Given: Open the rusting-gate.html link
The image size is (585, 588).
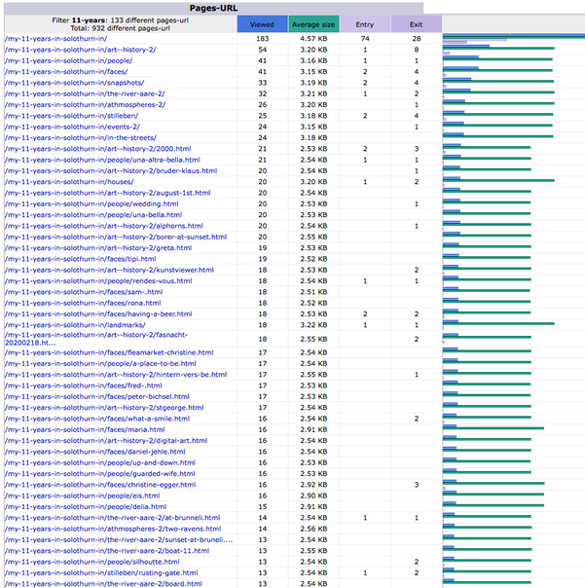Looking at the screenshot, I should pyautogui.click(x=101, y=573).
